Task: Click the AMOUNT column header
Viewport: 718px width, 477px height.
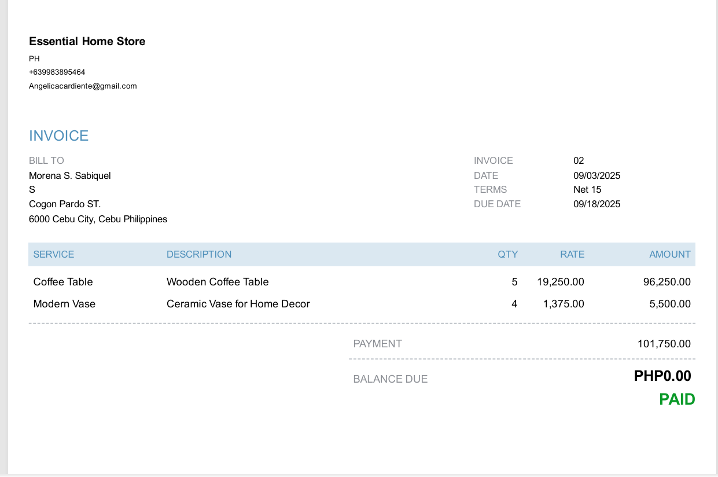Action: click(x=669, y=254)
